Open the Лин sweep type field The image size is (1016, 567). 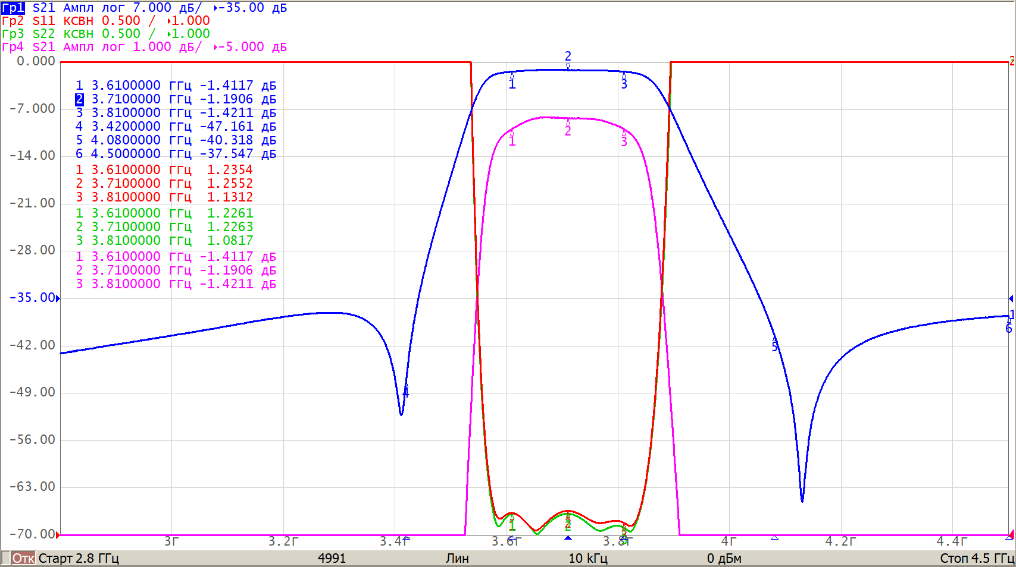click(x=457, y=558)
